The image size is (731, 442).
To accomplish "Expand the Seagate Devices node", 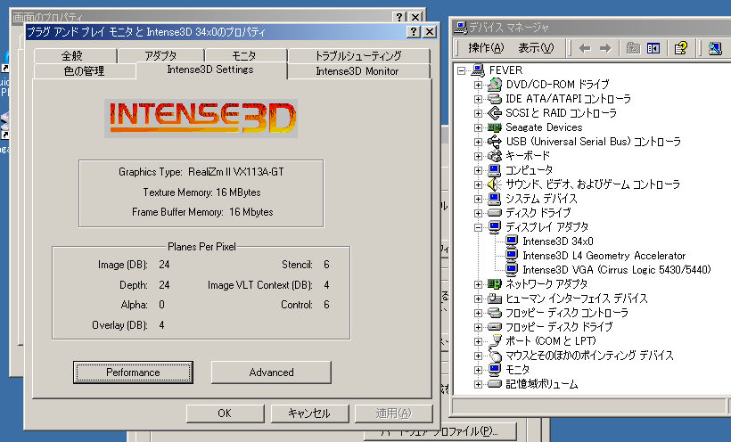I will tap(478, 127).
